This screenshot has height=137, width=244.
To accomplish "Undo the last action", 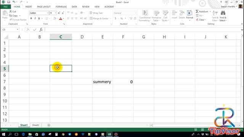I will [14, 2].
